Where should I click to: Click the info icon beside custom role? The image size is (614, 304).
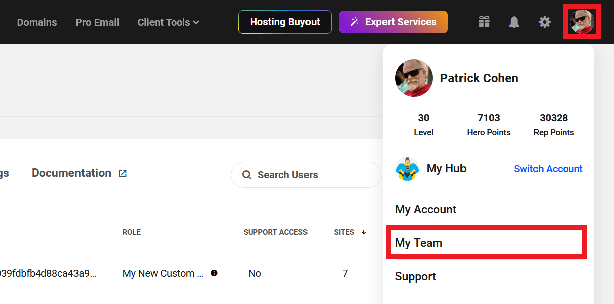pyautogui.click(x=214, y=273)
